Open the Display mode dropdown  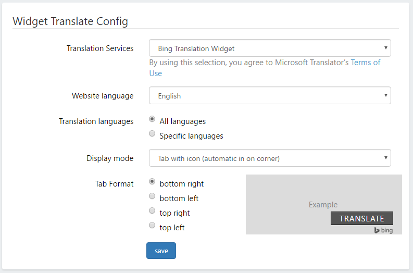click(270, 158)
